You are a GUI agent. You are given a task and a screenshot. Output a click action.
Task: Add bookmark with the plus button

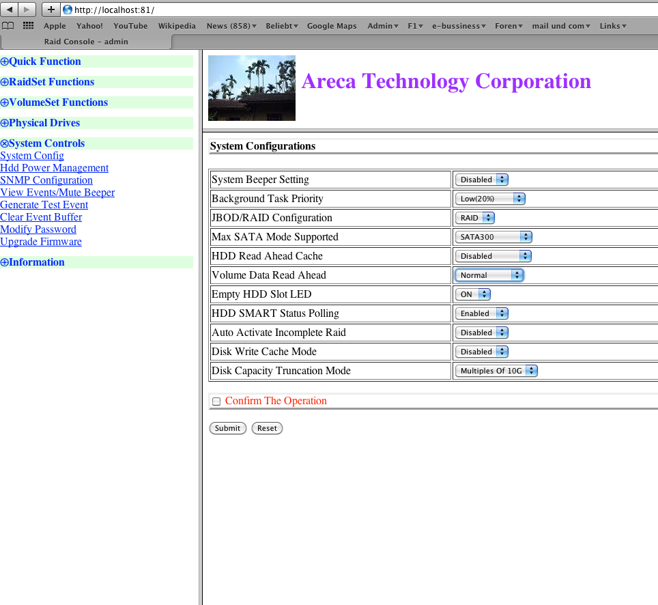pyautogui.click(x=51, y=10)
